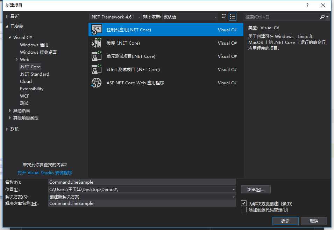Click the 名称 CommandLineSample input field
334x230 pixels.
click(x=142, y=182)
